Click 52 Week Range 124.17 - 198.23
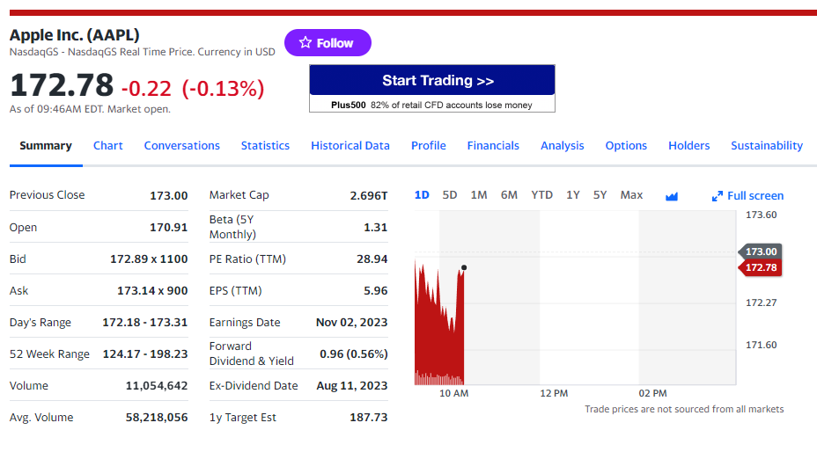Image resolution: width=817 pixels, height=452 pixels. (x=145, y=354)
